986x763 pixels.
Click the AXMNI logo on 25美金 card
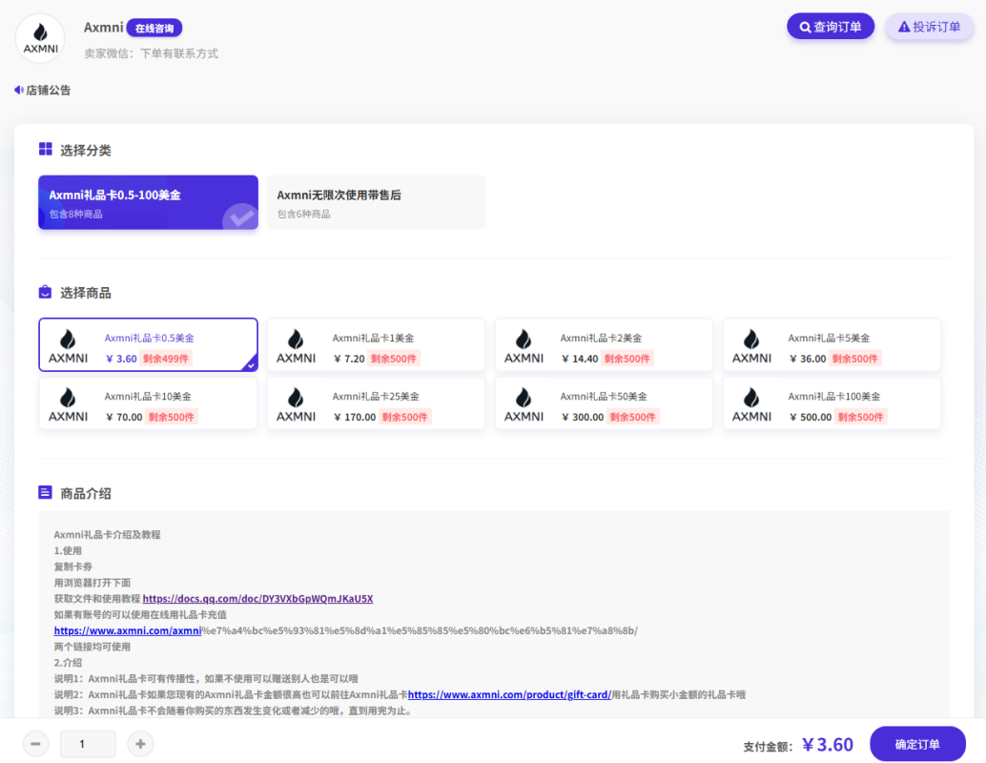(x=297, y=405)
